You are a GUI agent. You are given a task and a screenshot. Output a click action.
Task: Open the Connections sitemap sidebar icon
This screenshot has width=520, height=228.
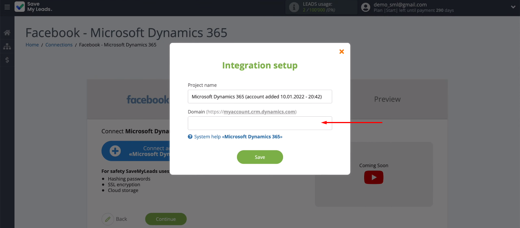pos(7,46)
